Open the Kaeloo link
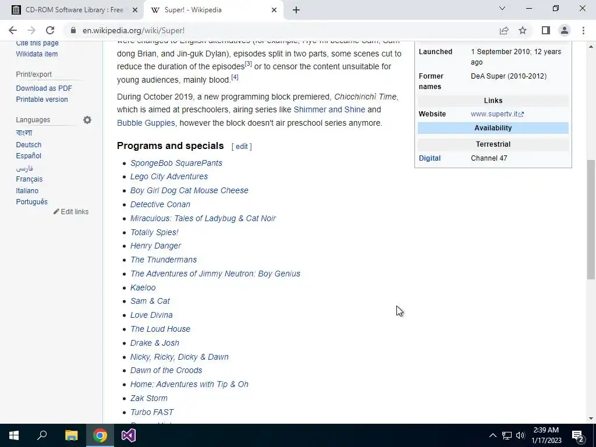The height and width of the screenshot is (447, 596). click(143, 288)
